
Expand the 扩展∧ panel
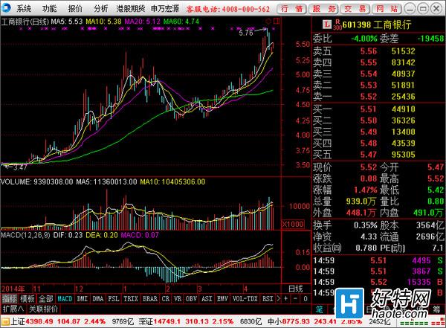point(13,309)
